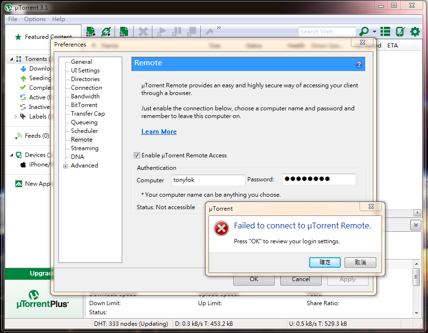Click the red error icon in dialog
This screenshot has height=333, width=428.
[x=221, y=228]
